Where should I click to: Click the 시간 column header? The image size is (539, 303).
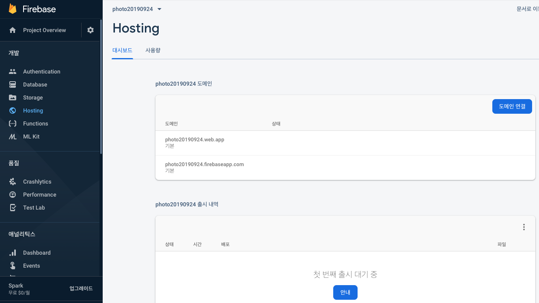[x=197, y=245]
